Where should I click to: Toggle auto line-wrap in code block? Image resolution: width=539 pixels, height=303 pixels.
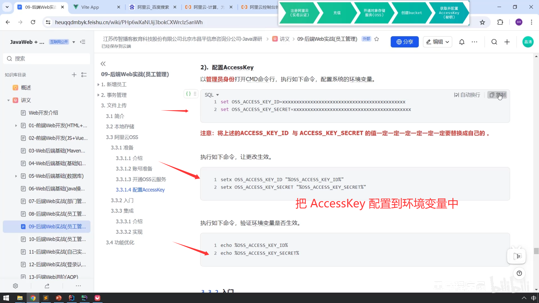(467, 95)
